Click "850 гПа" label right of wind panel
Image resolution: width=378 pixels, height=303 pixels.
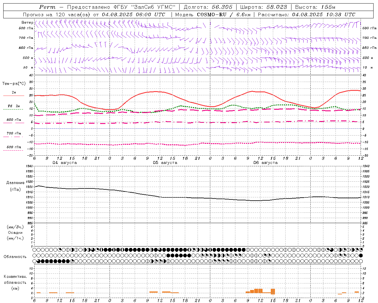(x=369, y=48)
